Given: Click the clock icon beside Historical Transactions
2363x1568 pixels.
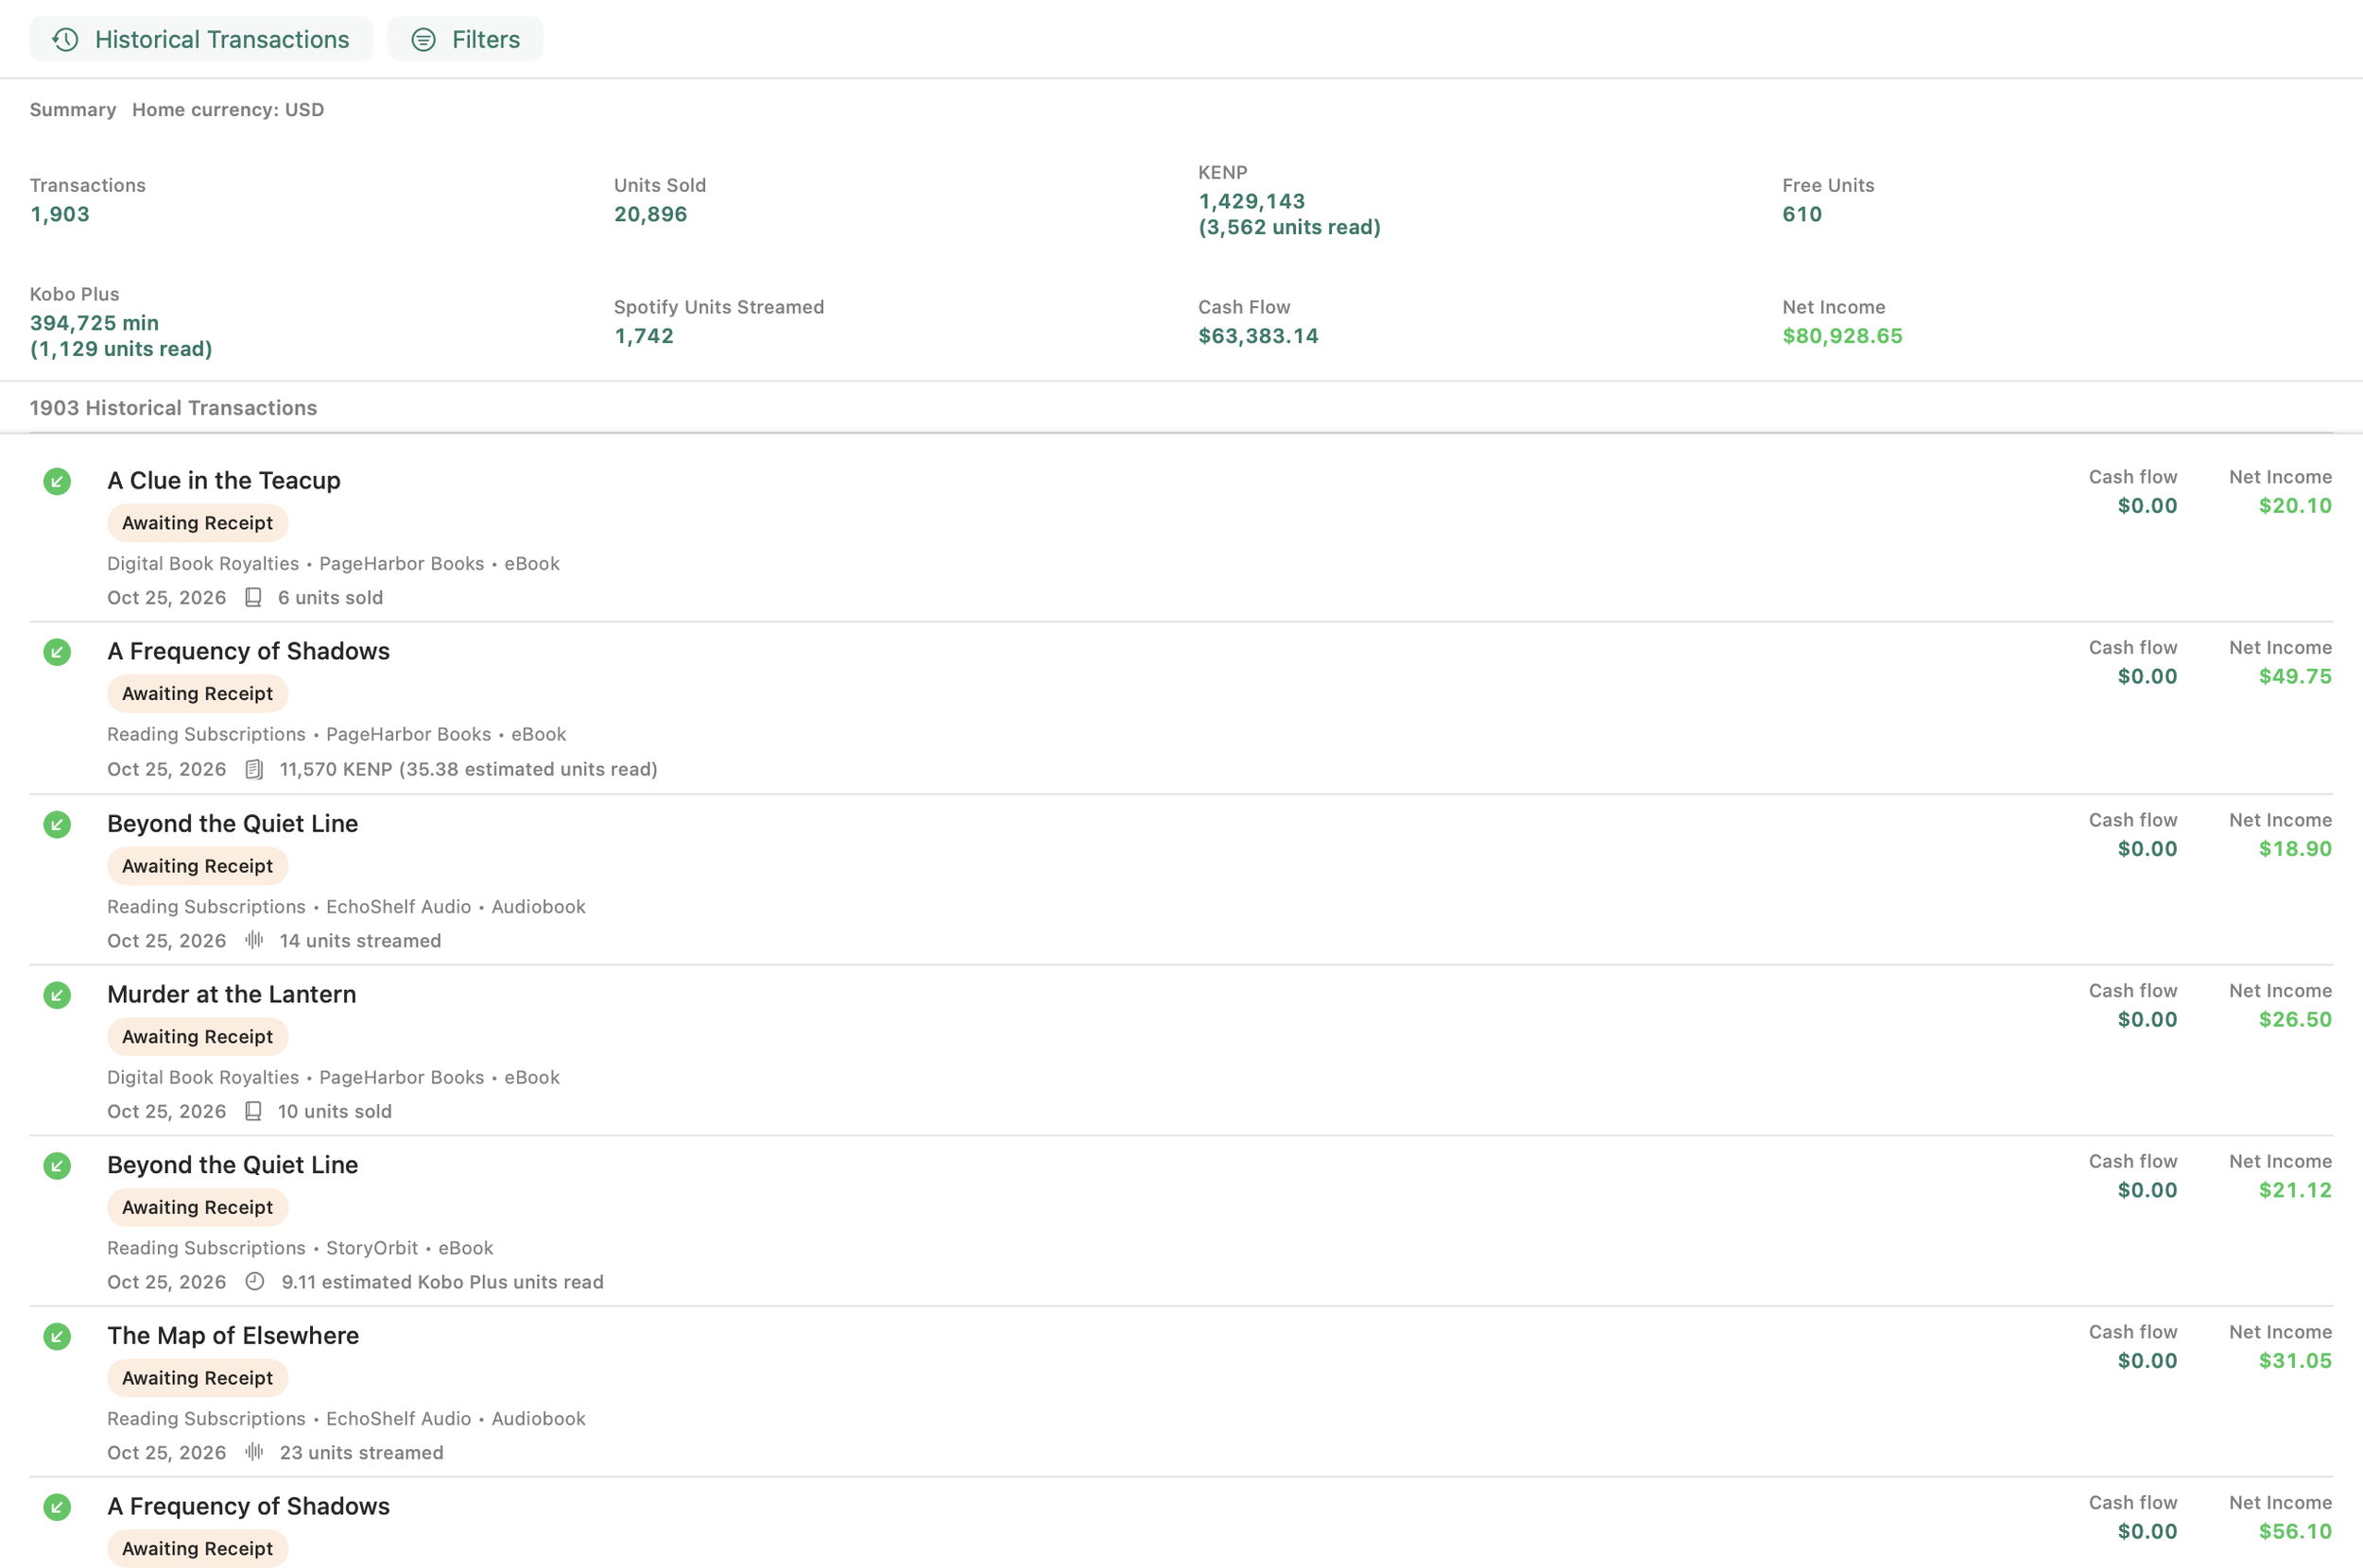Looking at the screenshot, I should click(66, 39).
